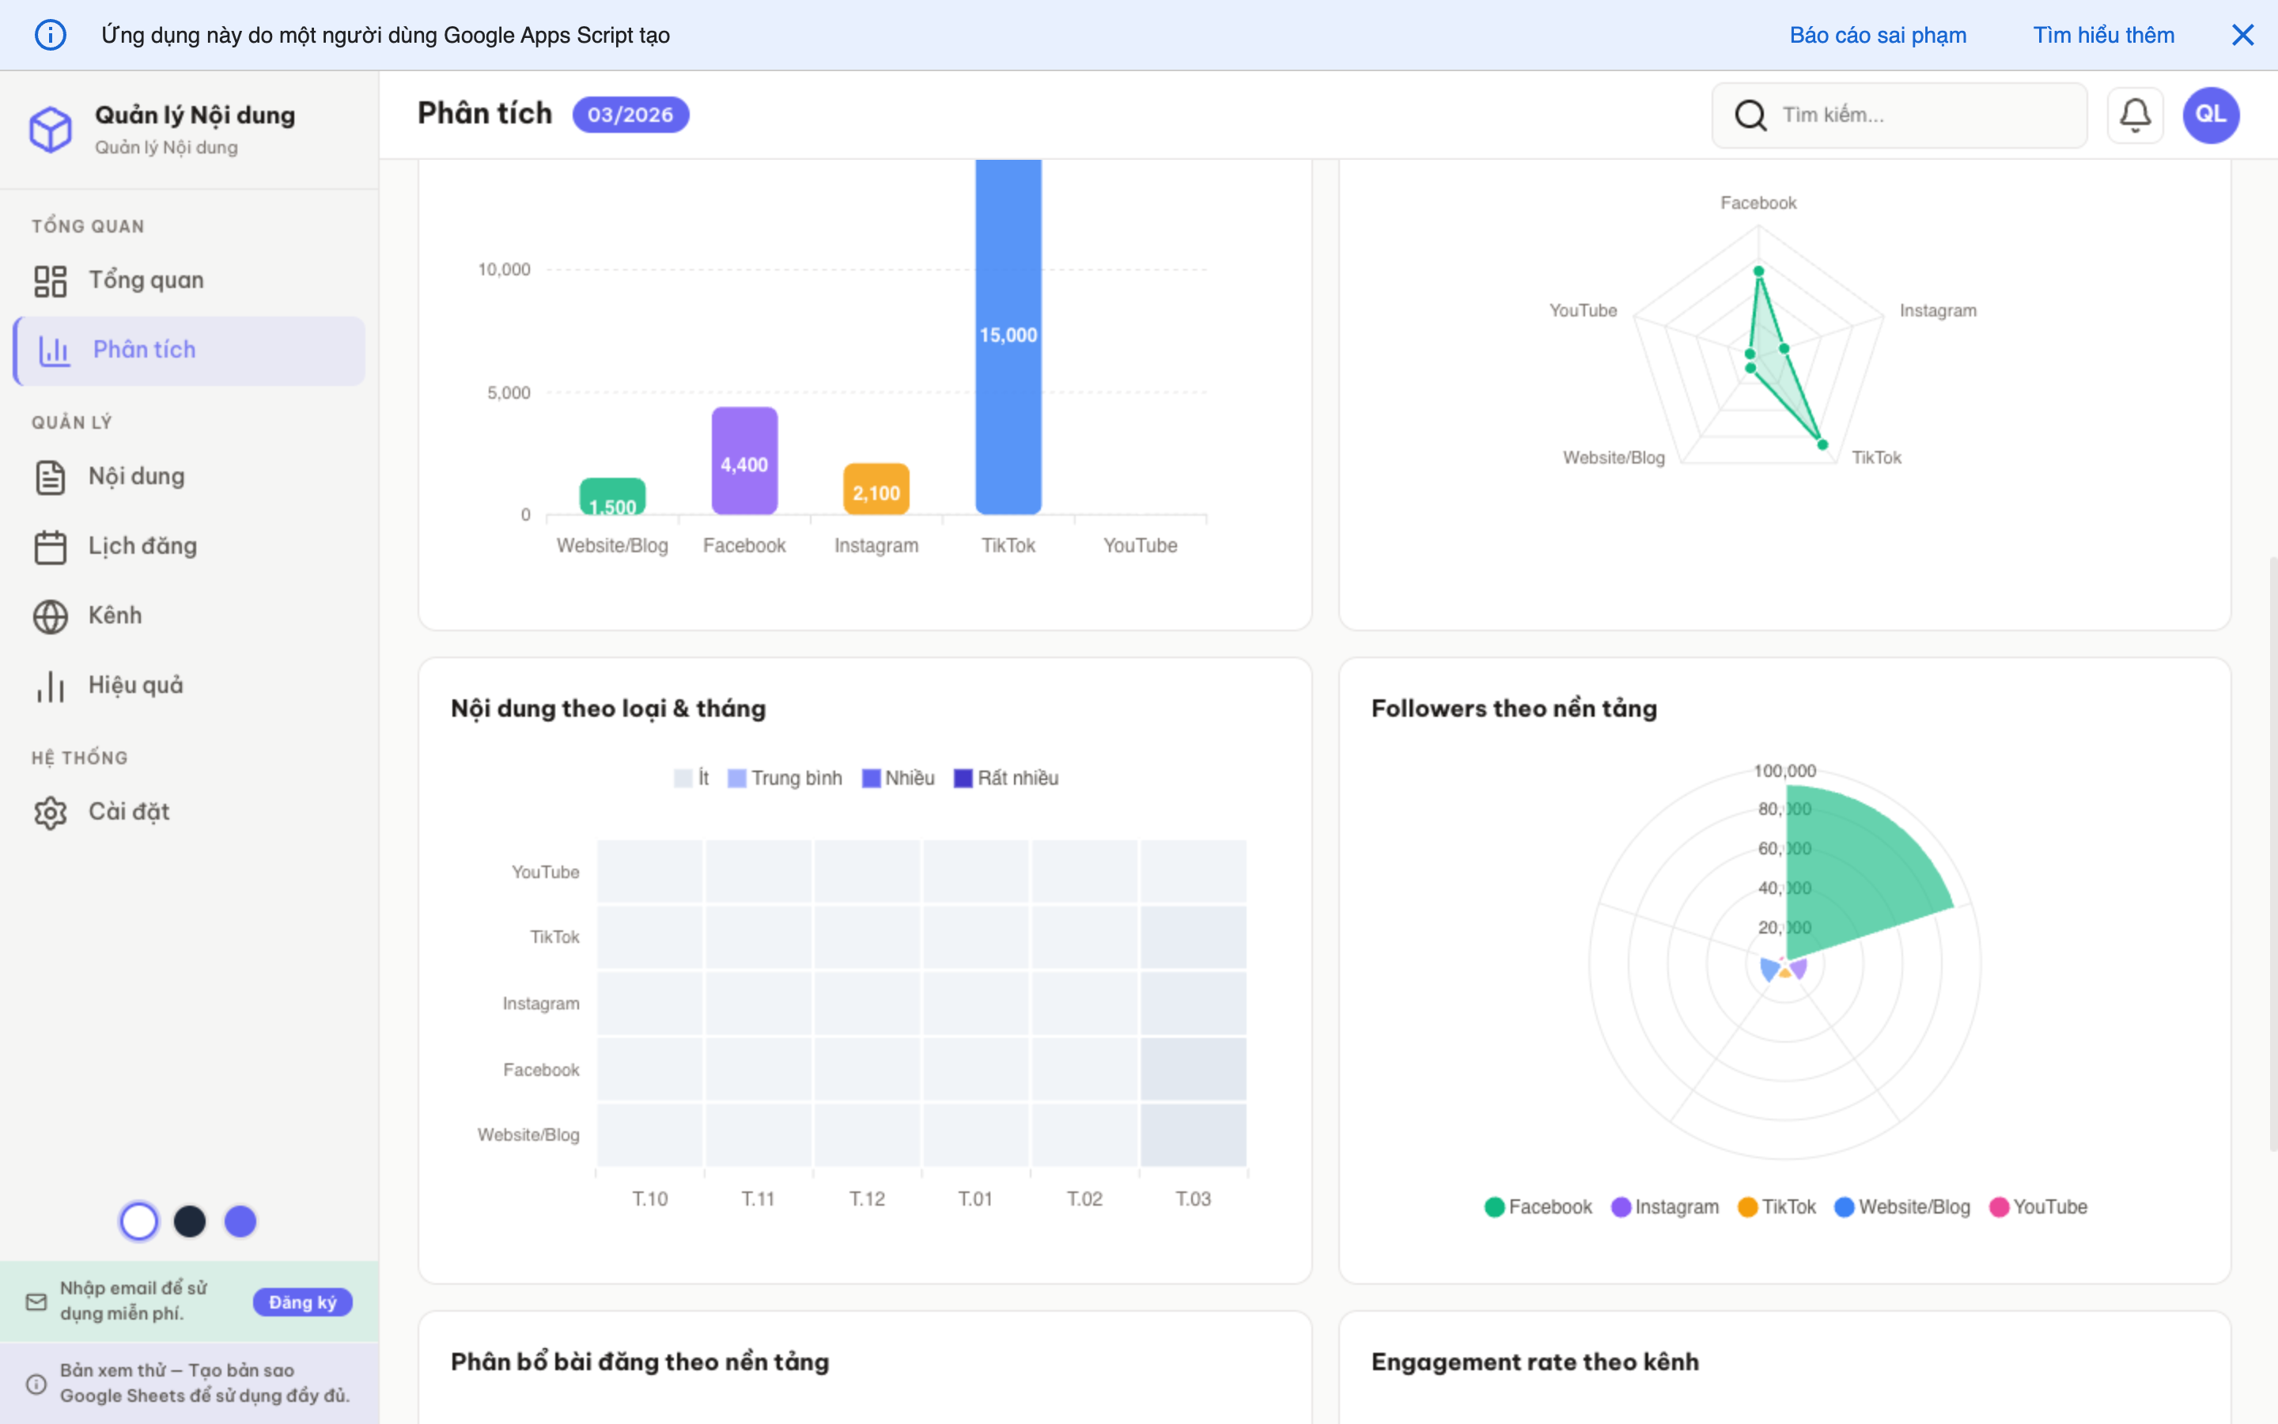Click the search magnifier icon
Screen dimensions: 2278x1424
pos(1750,115)
